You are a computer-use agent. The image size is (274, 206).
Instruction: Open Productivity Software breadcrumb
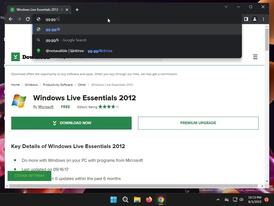tap(58, 85)
